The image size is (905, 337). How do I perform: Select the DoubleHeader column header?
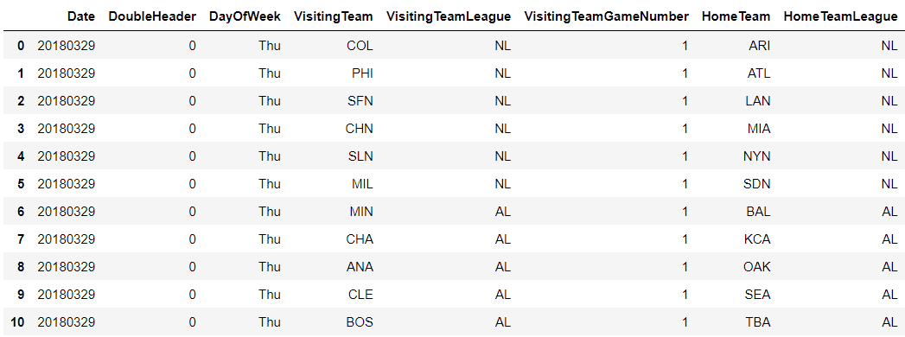152,16
